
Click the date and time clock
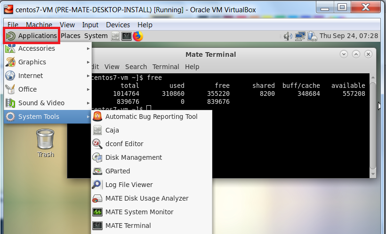click(x=348, y=36)
